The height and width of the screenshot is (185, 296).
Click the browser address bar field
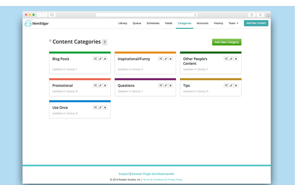147,15
